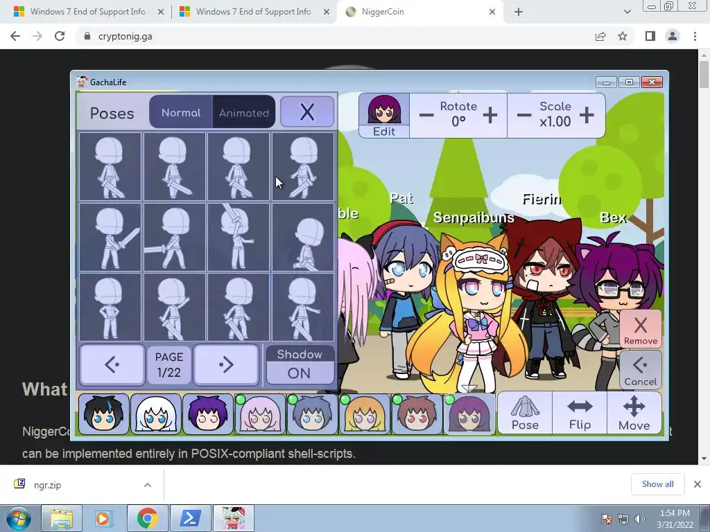Choose white-haired character slot
Image resolution: width=710 pixels, height=532 pixels.
pos(156,414)
